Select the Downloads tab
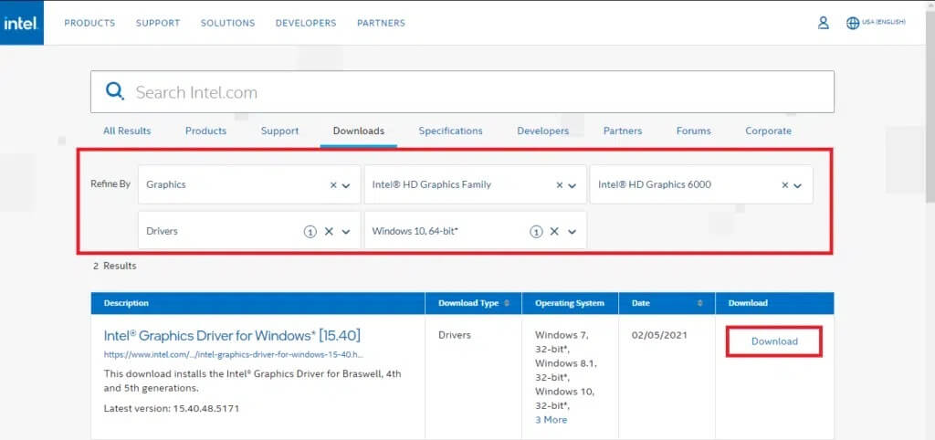The height and width of the screenshot is (440, 935). 358,131
